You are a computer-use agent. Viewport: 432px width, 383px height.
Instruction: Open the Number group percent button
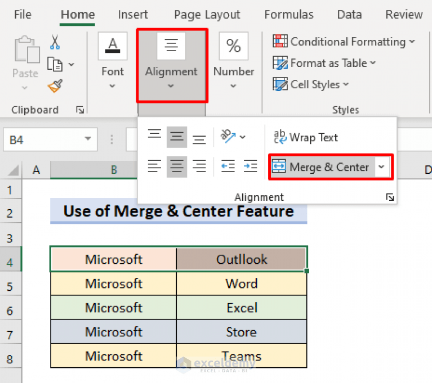point(234,61)
